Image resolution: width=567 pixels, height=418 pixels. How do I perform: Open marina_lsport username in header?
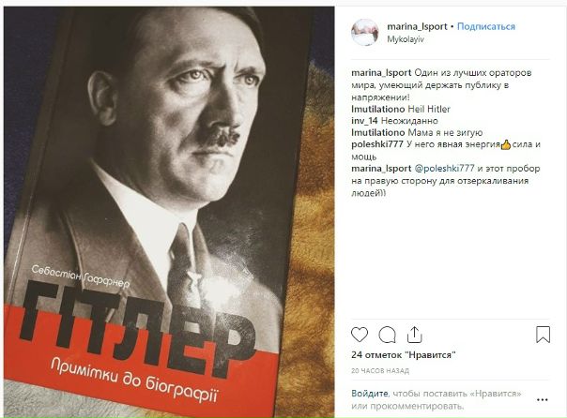(417, 27)
